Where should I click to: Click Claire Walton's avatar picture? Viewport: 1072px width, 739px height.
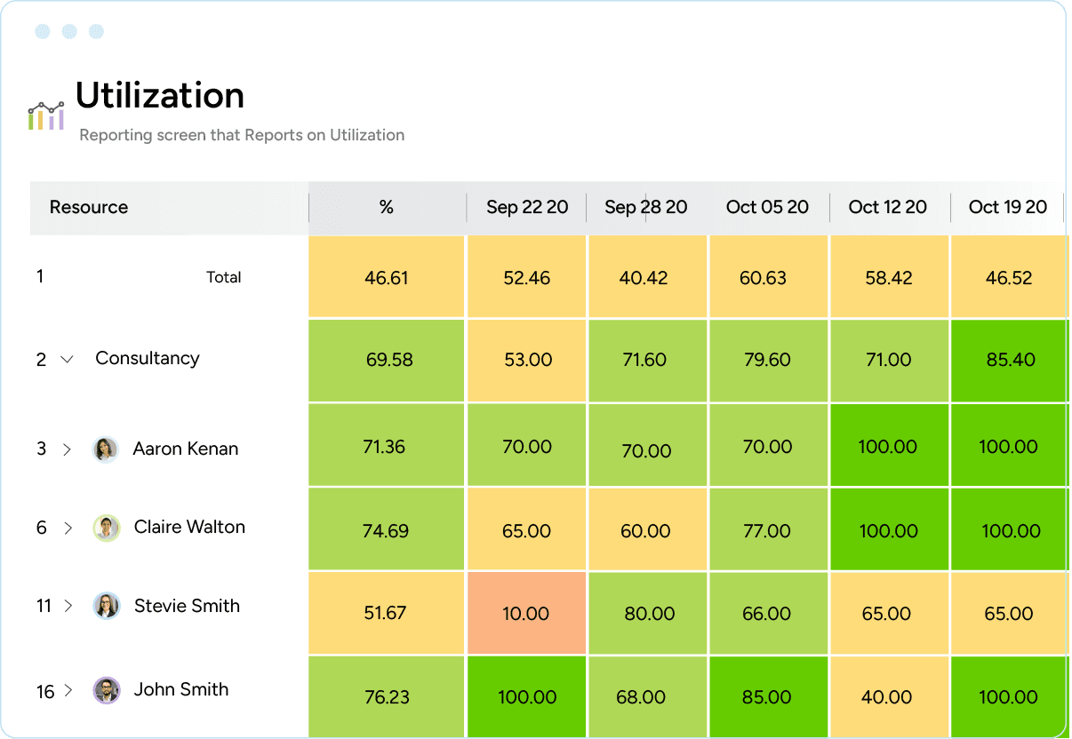106,528
